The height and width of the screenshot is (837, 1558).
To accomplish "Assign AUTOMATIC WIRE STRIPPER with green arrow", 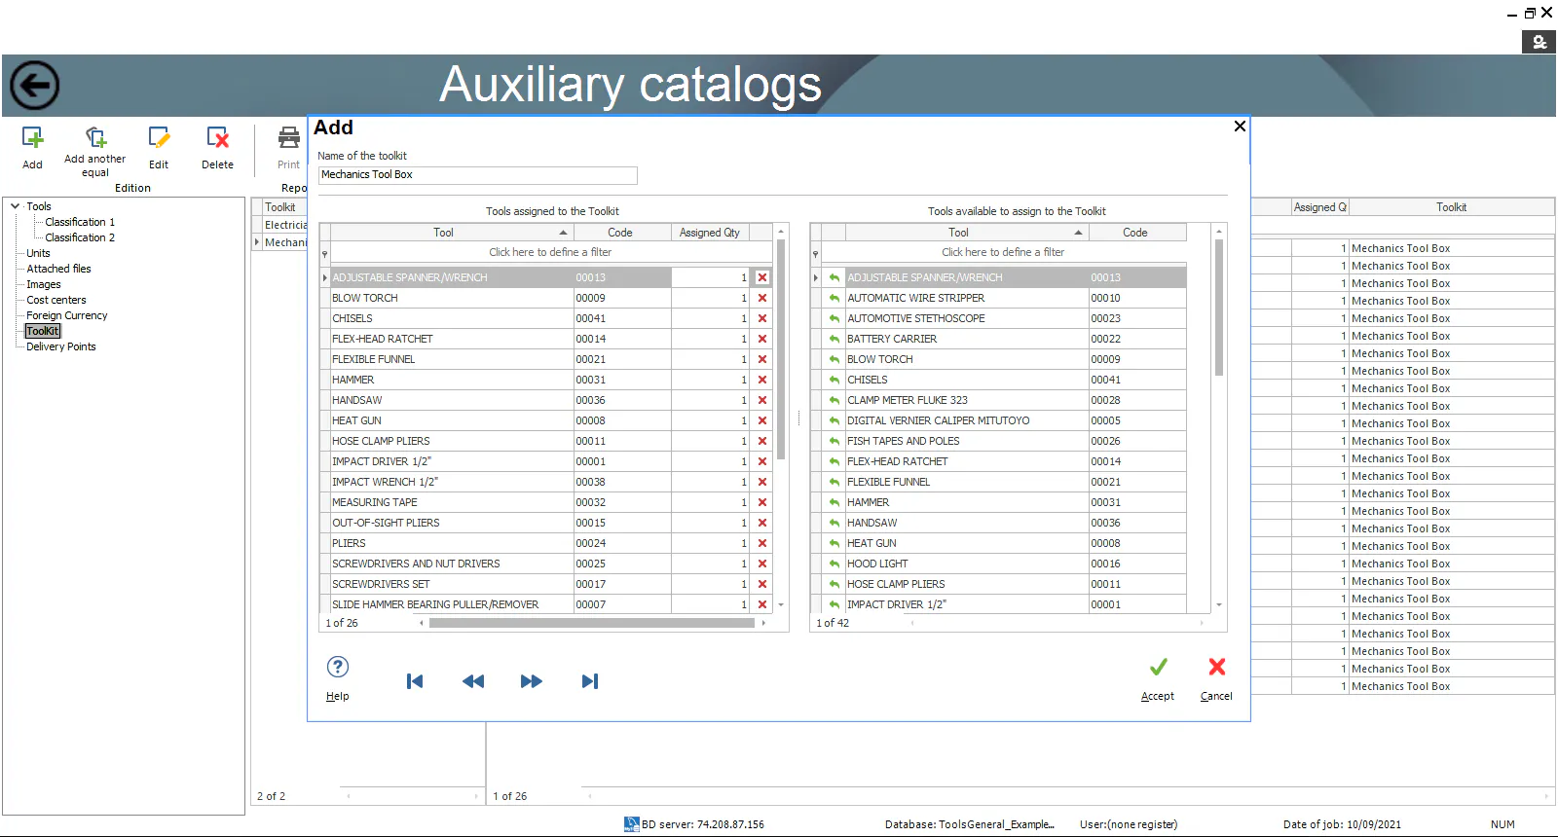I will [x=835, y=298].
